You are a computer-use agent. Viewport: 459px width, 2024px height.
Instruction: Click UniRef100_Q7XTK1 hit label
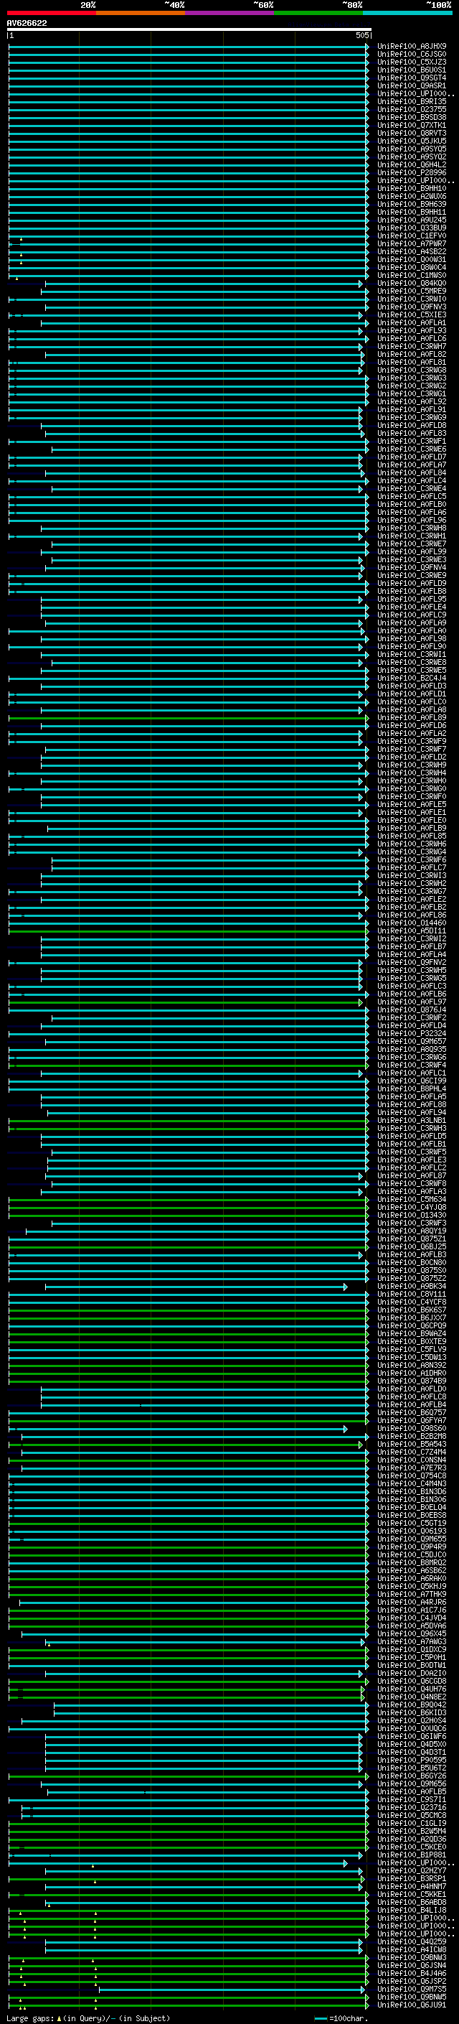412,125
